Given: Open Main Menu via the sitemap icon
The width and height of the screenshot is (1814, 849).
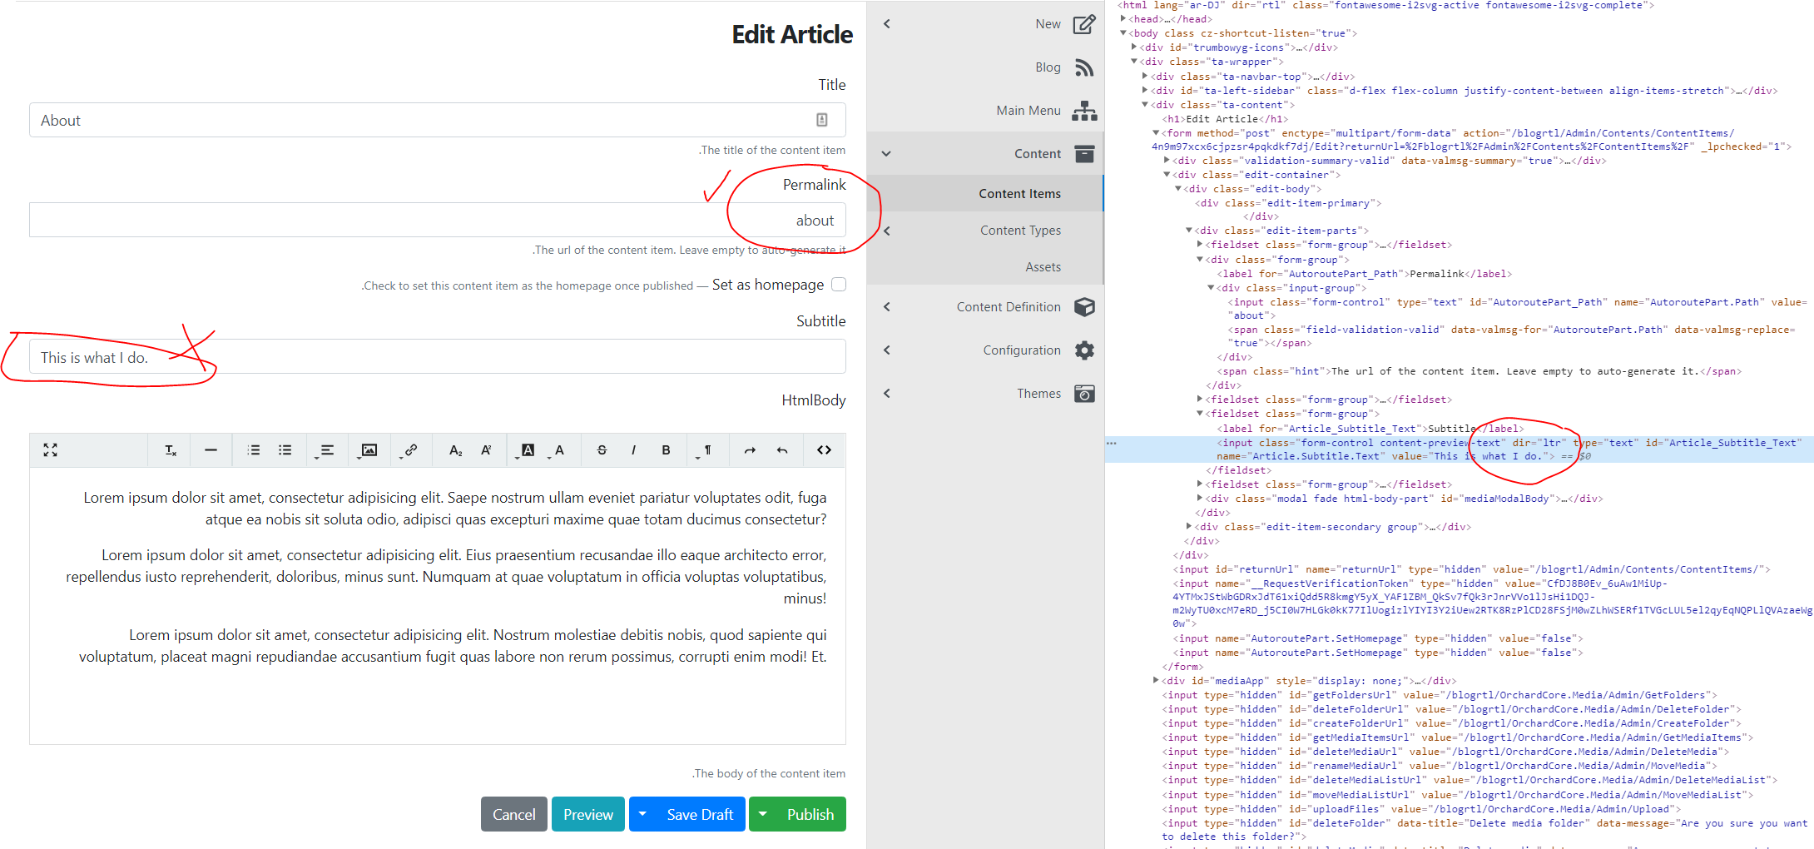Looking at the screenshot, I should [1084, 110].
